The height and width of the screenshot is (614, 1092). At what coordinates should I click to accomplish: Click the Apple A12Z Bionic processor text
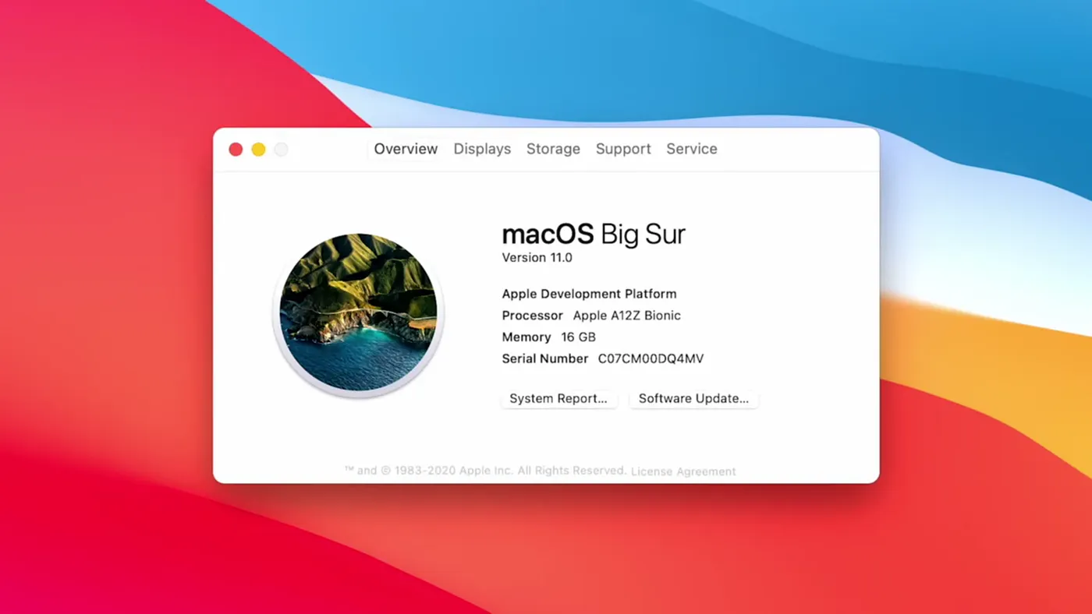pos(627,316)
